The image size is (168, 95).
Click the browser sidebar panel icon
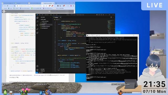coord(60,6)
